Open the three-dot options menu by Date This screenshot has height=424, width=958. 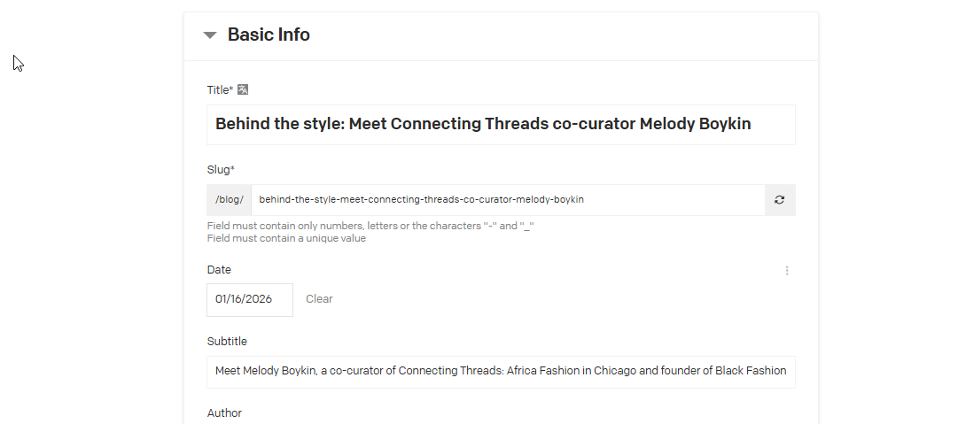pyautogui.click(x=787, y=271)
